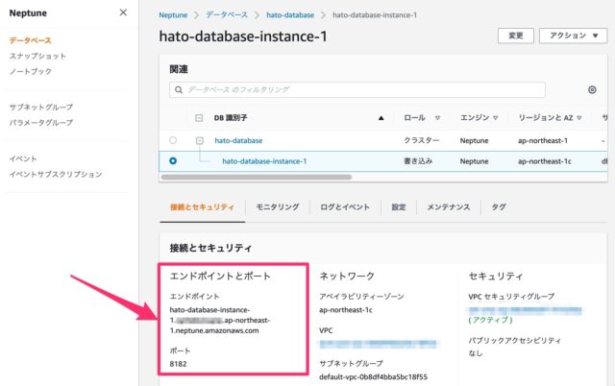Click the blurred VPC link
The image size is (615, 386).
(x=378, y=344)
